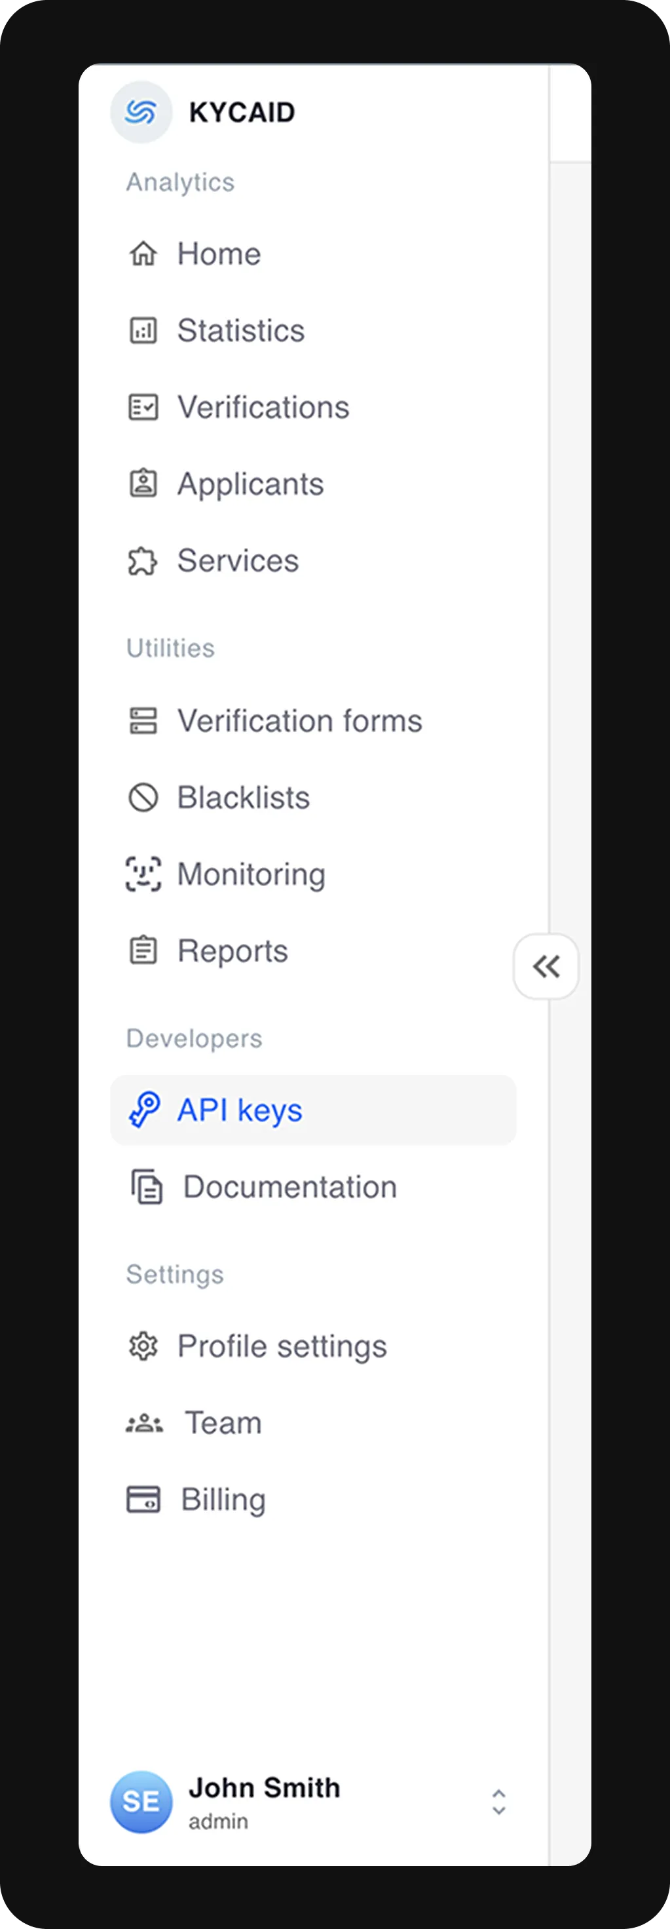This screenshot has height=1929, width=670.
Task: Select the Applicants ID badge icon
Action: click(143, 484)
